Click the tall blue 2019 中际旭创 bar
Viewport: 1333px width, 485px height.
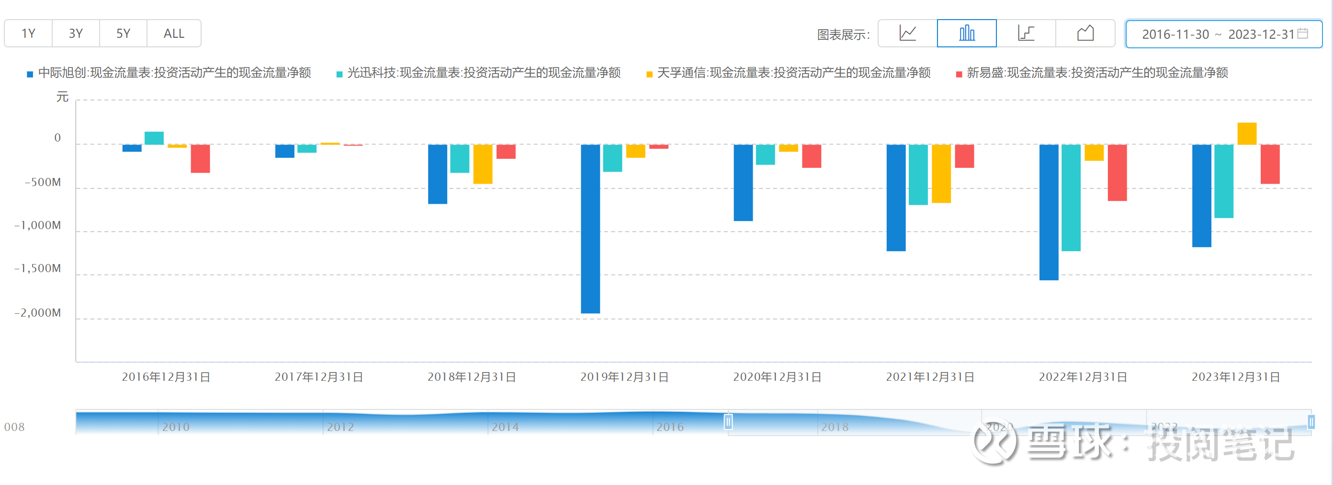click(x=590, y=229)
